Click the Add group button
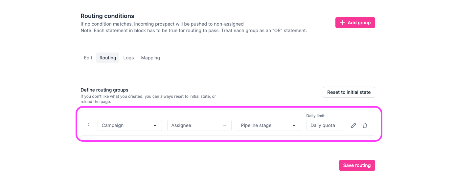This screenshot has height=189, width=454. [355, 23]
